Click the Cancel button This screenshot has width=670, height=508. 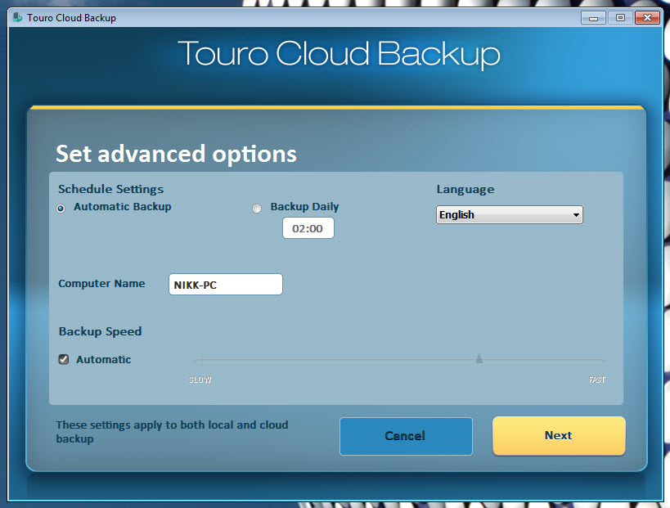pyautogui.click(x=406, y=436)
